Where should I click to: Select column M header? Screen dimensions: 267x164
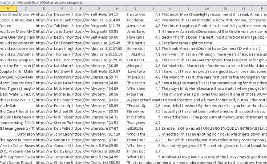[207, 9]
